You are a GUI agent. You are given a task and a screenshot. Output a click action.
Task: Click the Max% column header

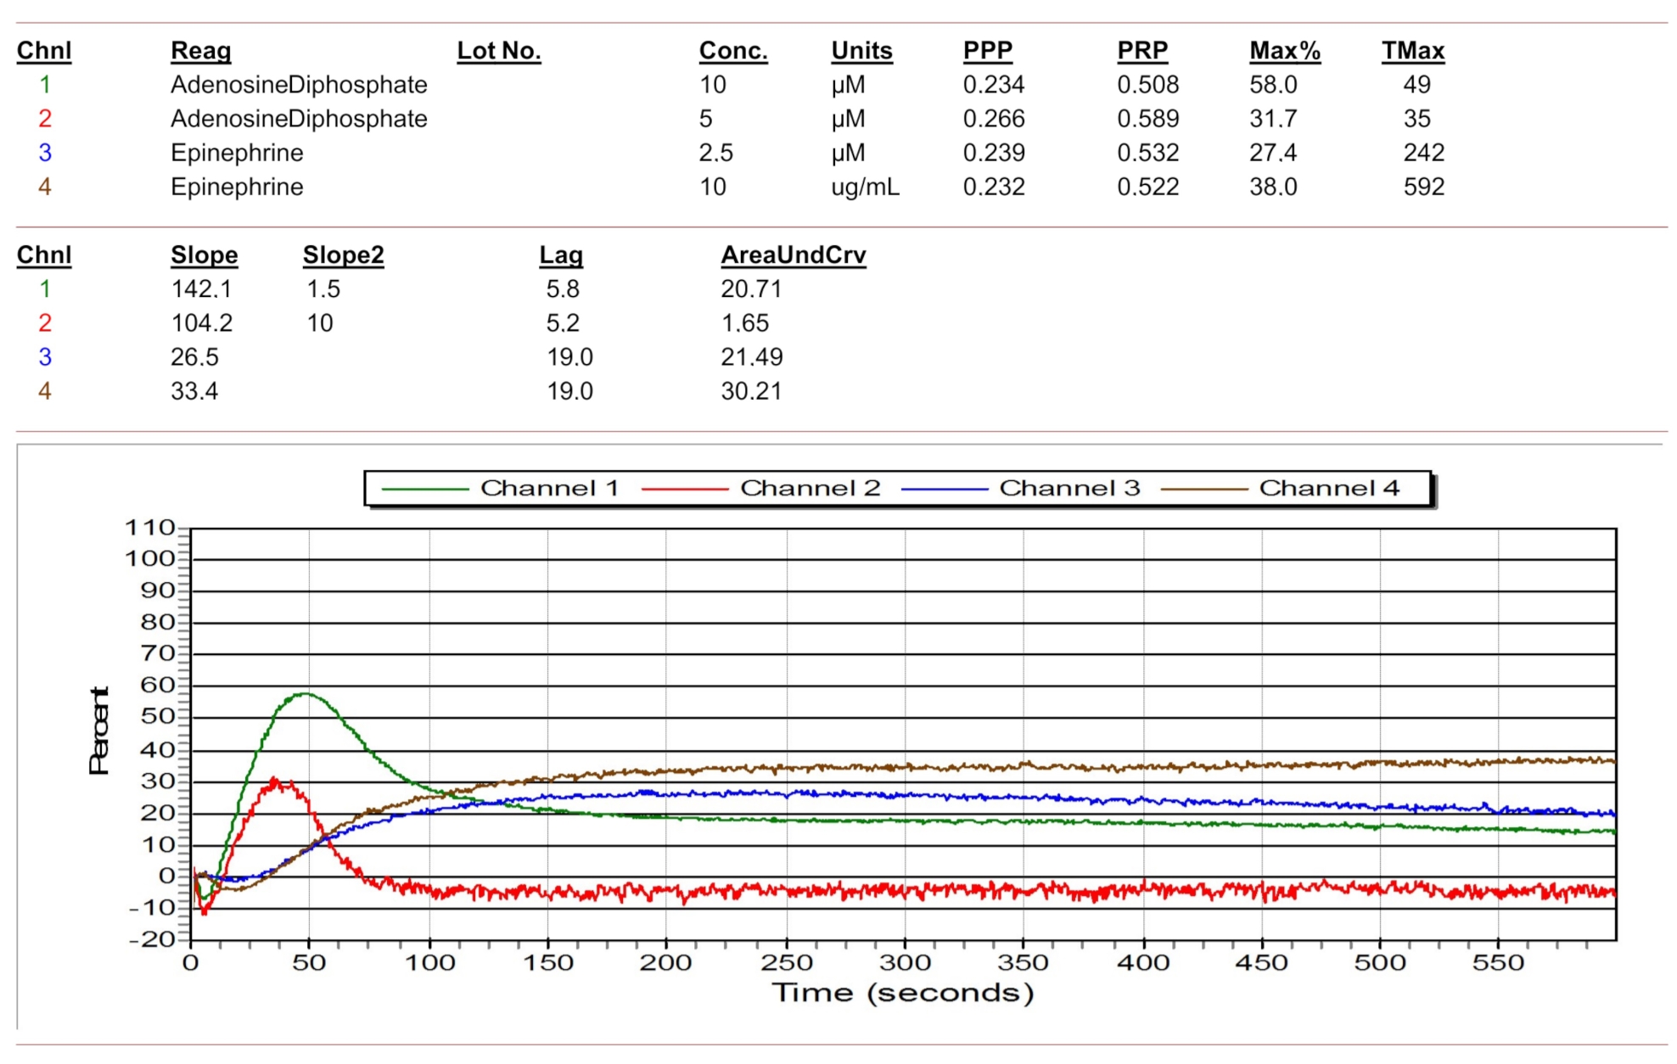1285,51
